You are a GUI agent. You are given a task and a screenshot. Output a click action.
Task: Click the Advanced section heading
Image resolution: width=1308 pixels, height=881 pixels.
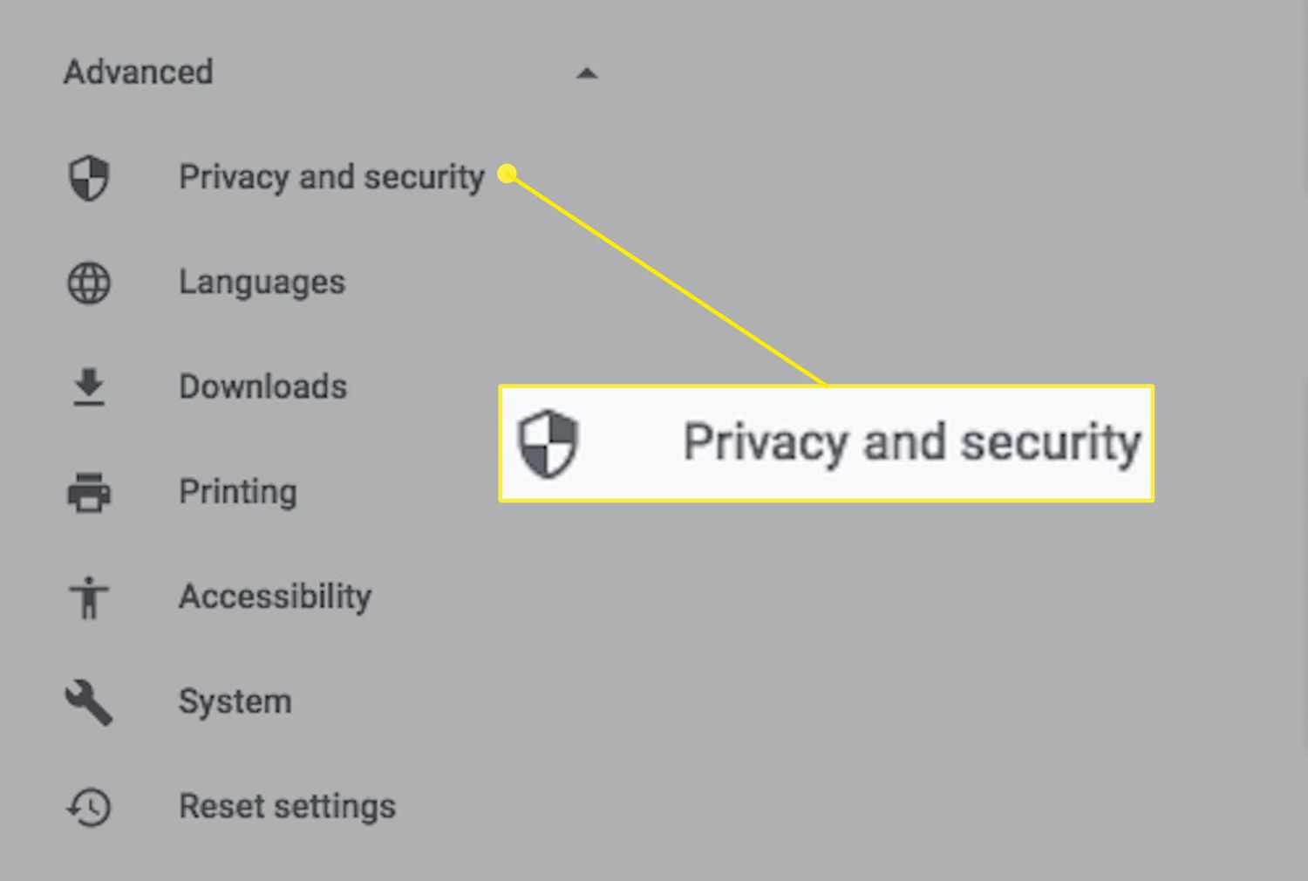coord(139,72)
